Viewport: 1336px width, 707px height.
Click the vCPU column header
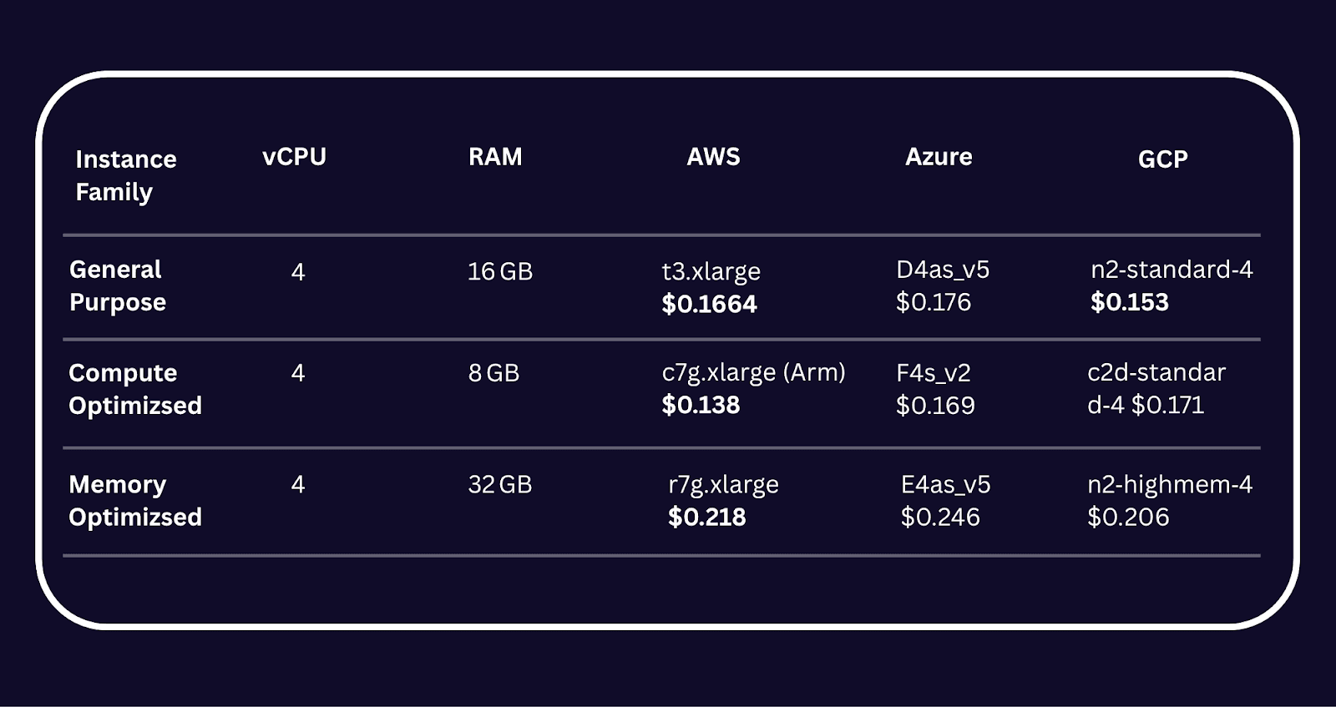pos(294,157)
